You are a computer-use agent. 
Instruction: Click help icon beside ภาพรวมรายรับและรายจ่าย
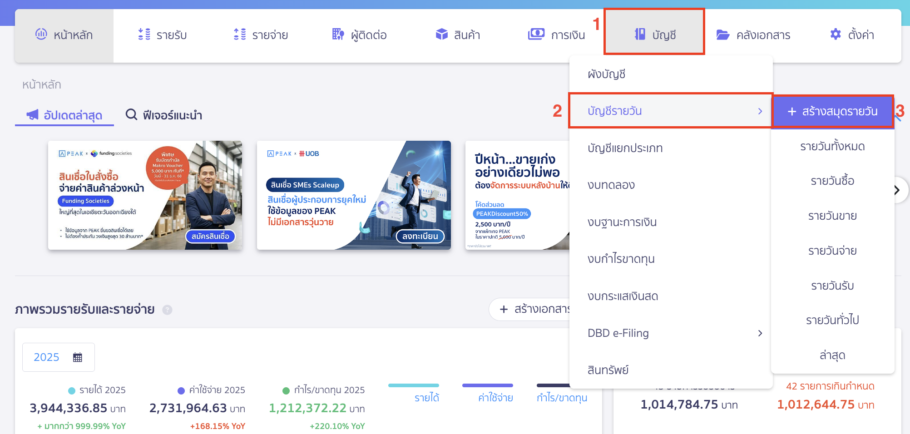[x=168, y=310]
